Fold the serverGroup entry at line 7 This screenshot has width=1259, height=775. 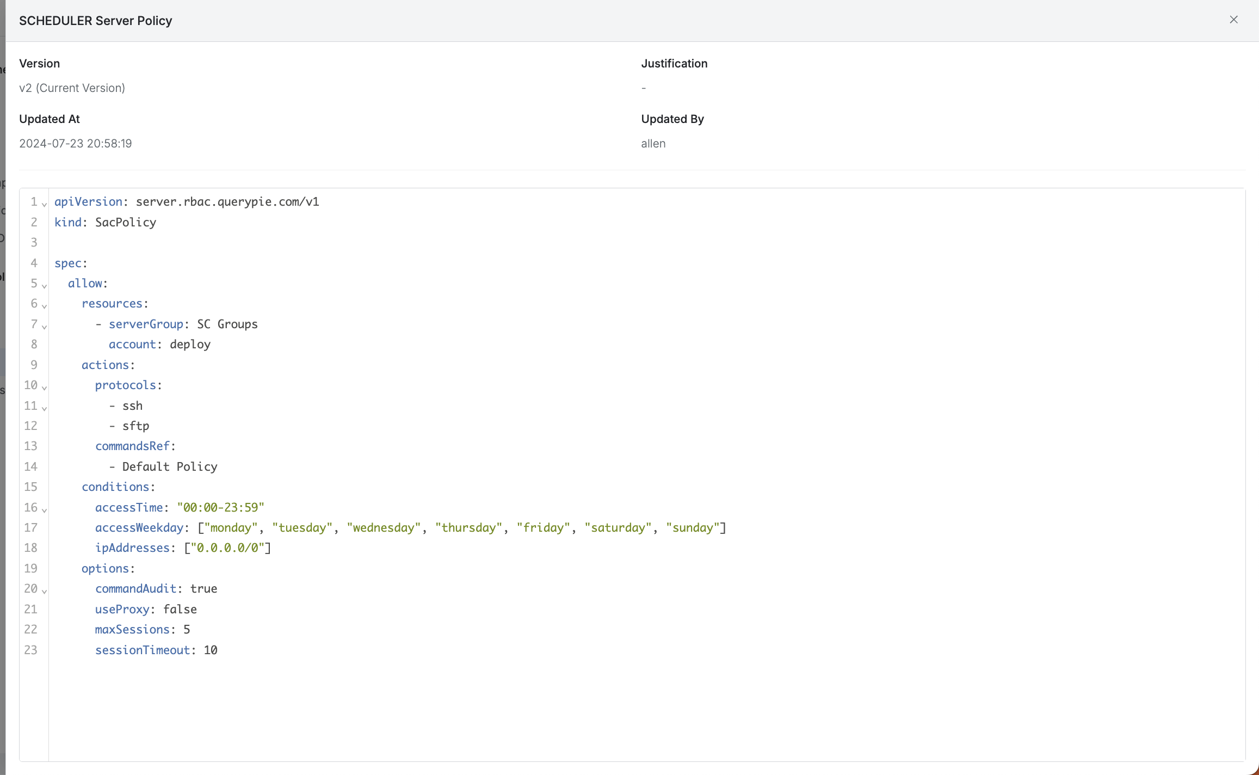coord(45,326)
